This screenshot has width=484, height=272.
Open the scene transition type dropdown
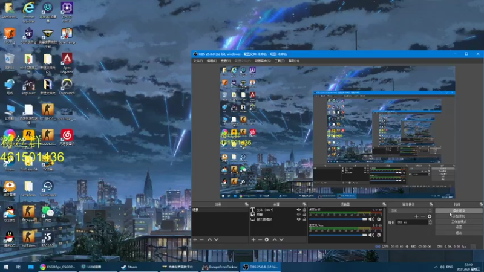tap(411, 210)
